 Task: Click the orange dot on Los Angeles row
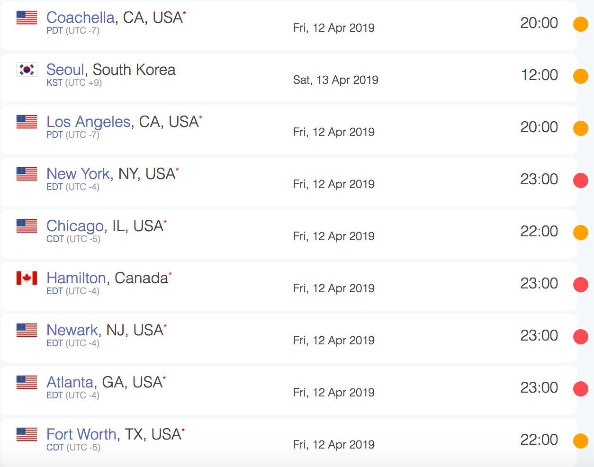pos(580,128)
